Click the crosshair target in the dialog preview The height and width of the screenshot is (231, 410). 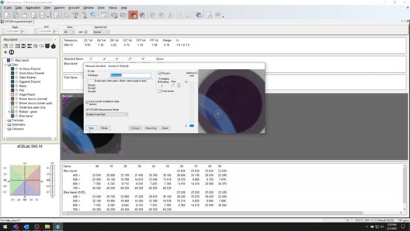click(218, 114)
